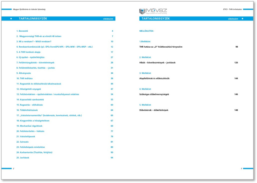Click the '5. Melléklet' heading
257x183 pixels.
tap(145, 105)
